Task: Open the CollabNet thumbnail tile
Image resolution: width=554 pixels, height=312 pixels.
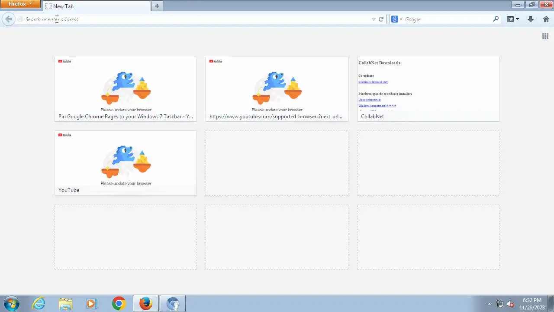Action: click(428, 89)
